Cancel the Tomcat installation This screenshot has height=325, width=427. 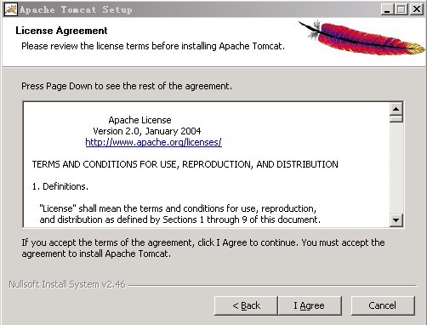[383, 305]
